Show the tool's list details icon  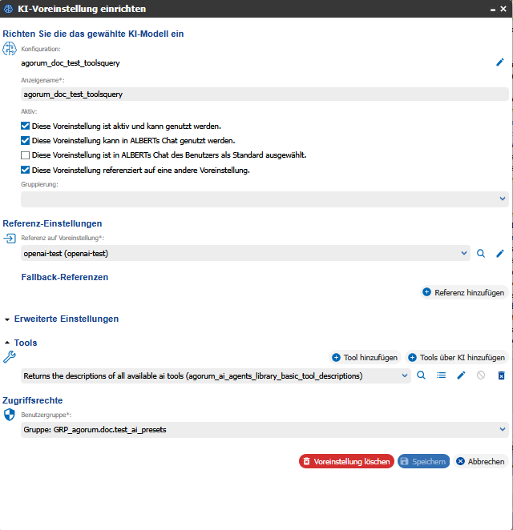(x=441, y=375)
